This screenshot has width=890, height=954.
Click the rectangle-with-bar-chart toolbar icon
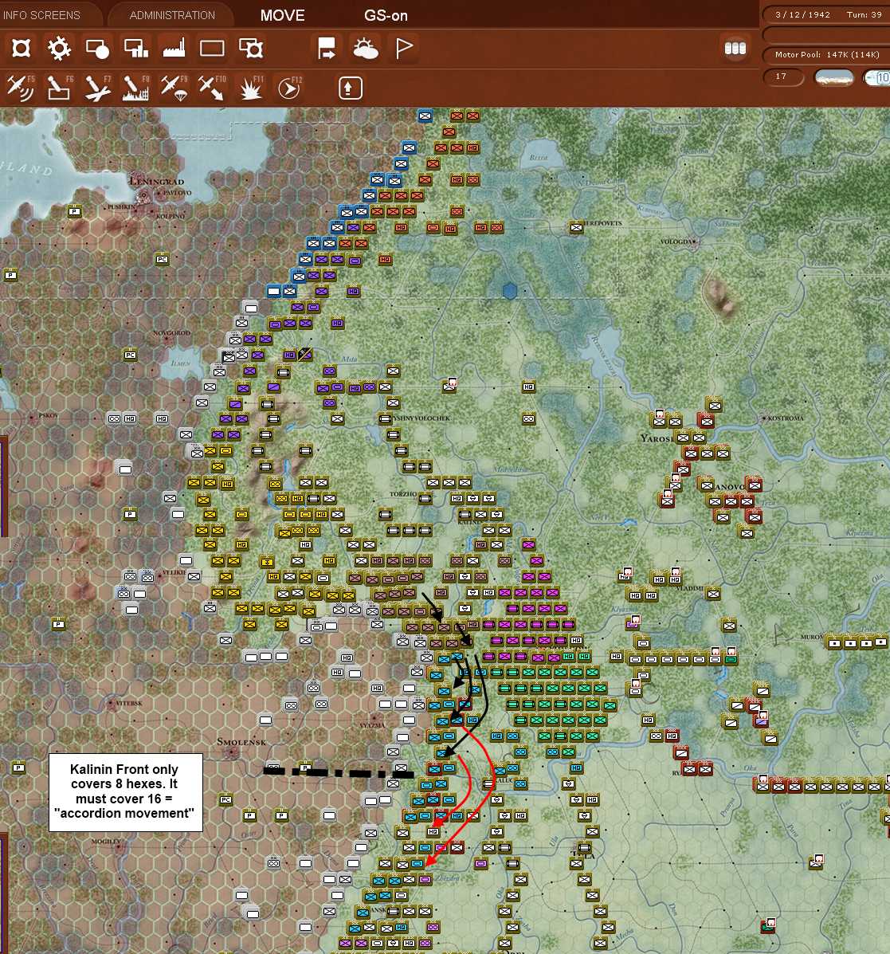pyautogui.click(x=135, y=49)
